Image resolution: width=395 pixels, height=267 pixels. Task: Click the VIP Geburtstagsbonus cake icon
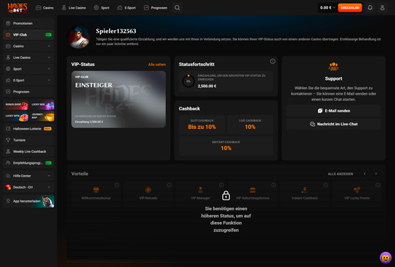pyautogui.click(x=253, y=189)
